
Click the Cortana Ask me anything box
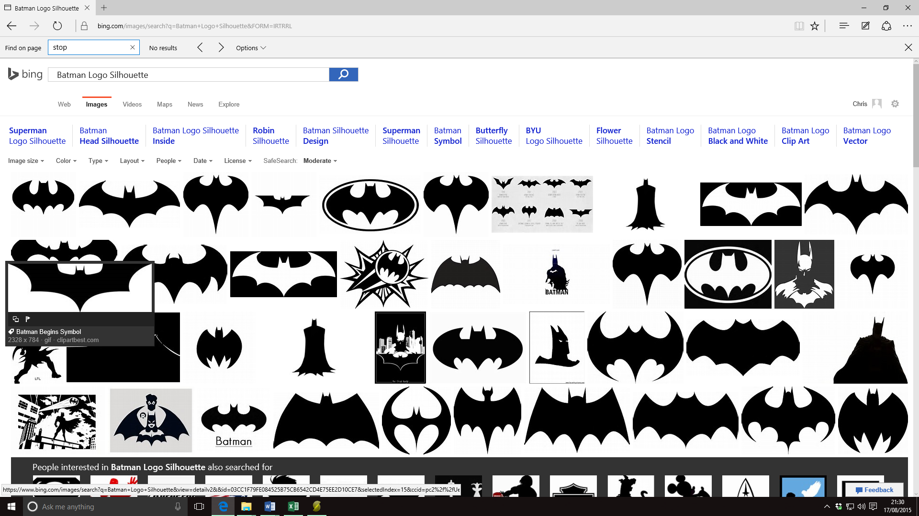tap(105, 506)
